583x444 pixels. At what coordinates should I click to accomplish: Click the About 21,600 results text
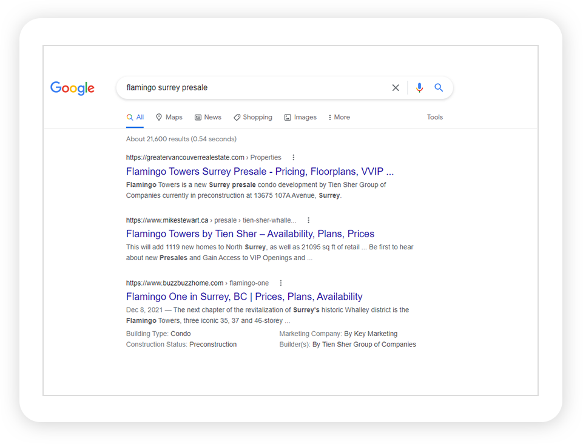tap(181, 139)
